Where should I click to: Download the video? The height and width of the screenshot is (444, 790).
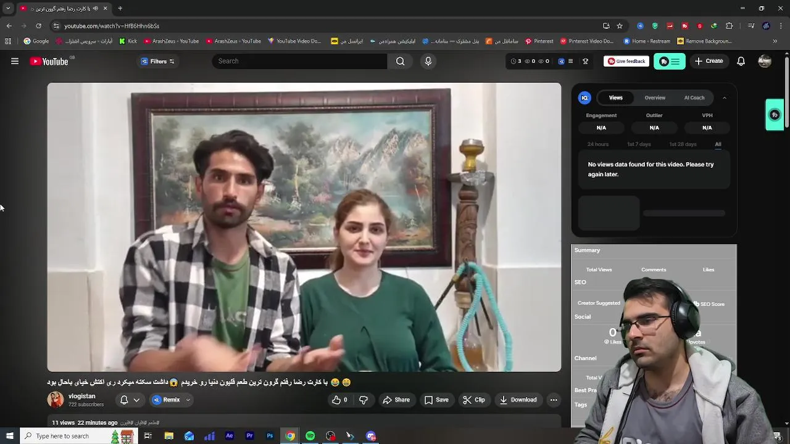518,400
